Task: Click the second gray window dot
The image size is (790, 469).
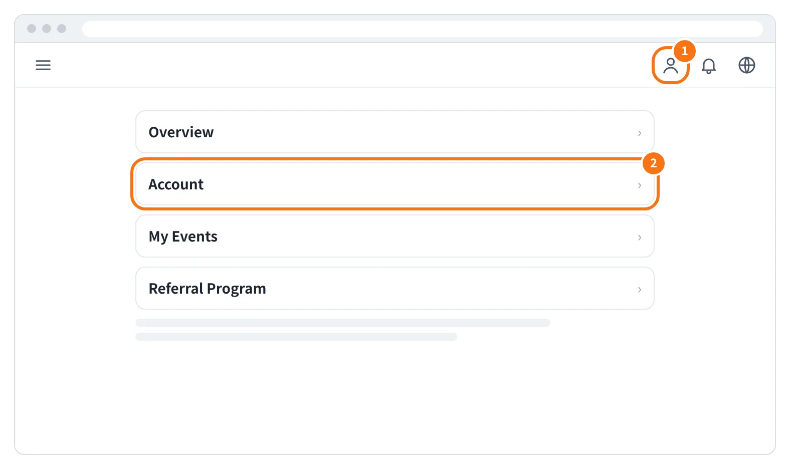Action: [x=47, y=29]
